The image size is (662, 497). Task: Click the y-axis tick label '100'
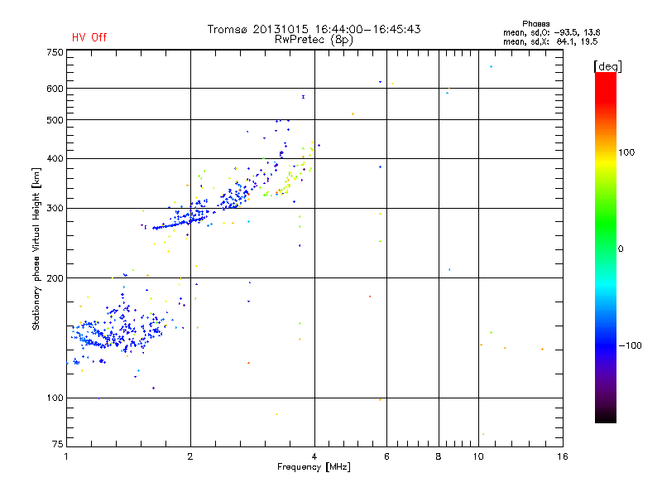click(55, 398)
